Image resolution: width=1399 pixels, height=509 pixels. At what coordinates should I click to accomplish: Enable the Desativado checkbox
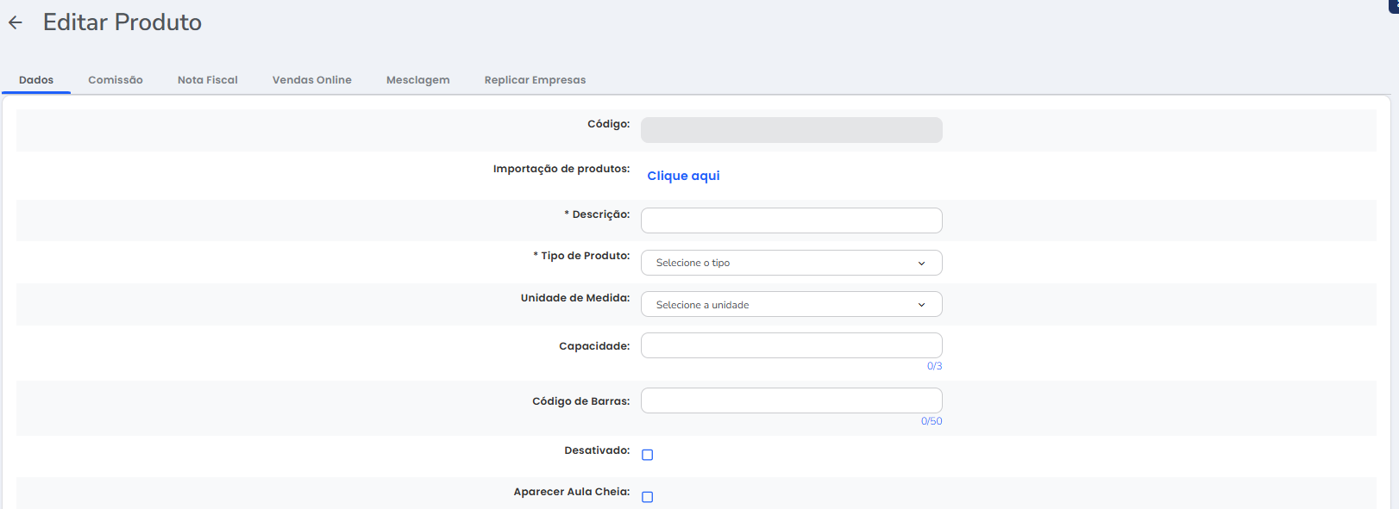point(648,455)
